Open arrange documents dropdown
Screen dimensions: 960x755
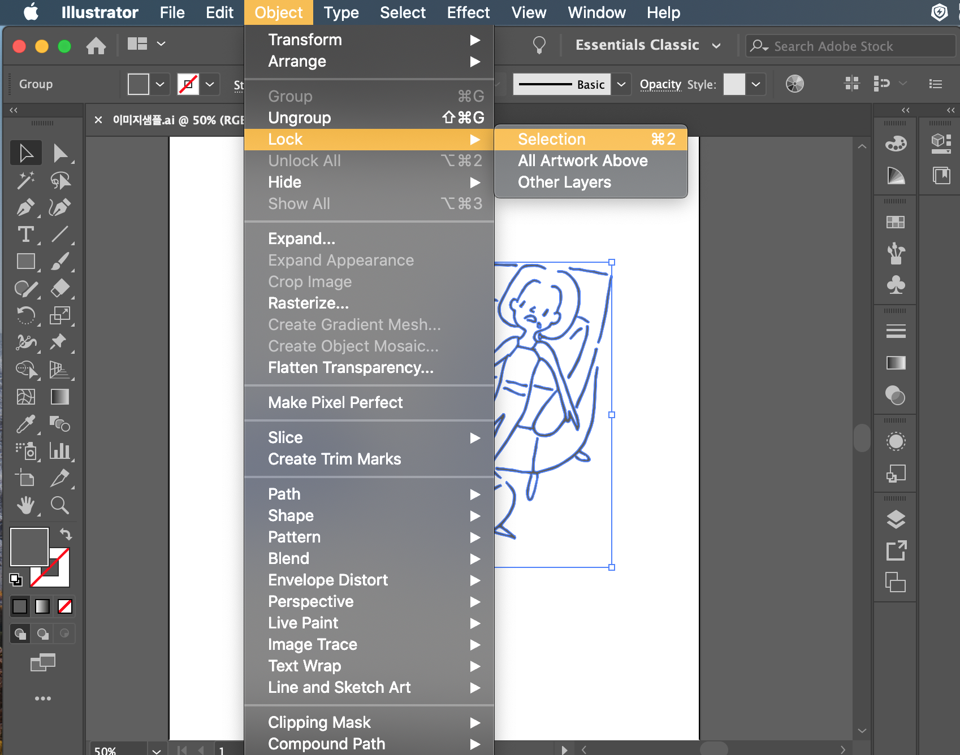(x=146, y=44)
